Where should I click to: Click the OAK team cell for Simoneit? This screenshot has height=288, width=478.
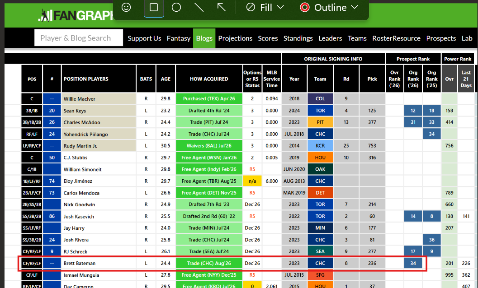pos(320,169)
